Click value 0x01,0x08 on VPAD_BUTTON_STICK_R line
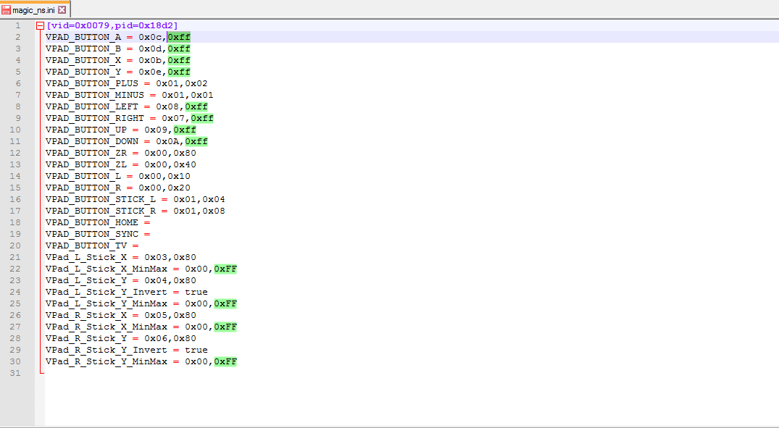Viewport: 779px width, 428px height. coord(199,211)
